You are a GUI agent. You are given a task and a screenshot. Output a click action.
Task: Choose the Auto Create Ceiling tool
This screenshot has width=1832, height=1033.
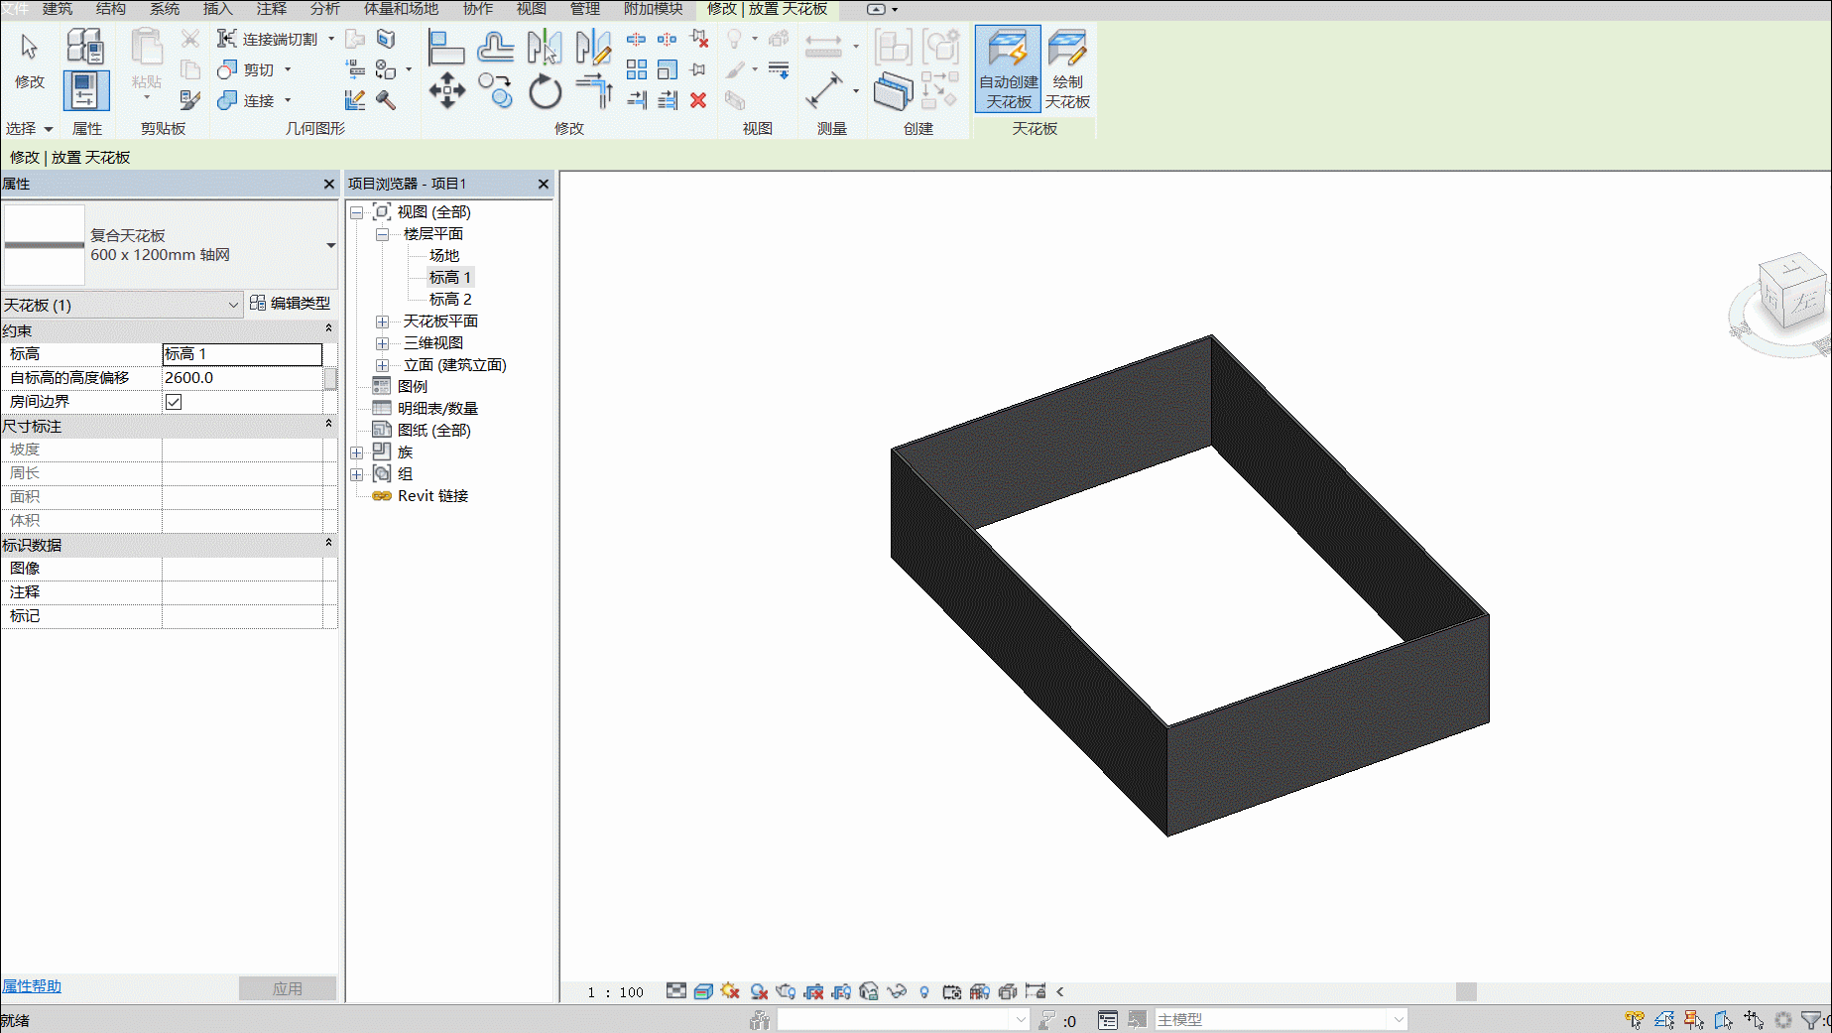[x=1008, y=68]
